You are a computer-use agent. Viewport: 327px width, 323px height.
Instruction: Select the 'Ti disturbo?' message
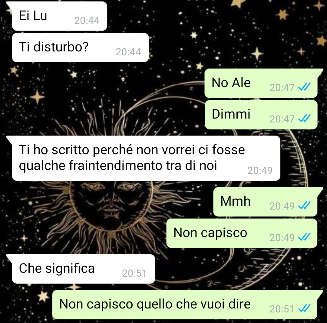pyautogui.click(x=80, y=47)
